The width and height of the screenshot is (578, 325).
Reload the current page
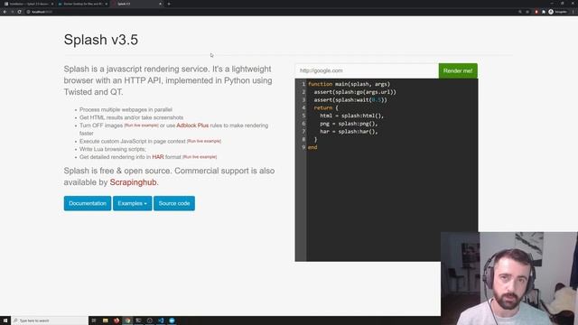[20, 12]
